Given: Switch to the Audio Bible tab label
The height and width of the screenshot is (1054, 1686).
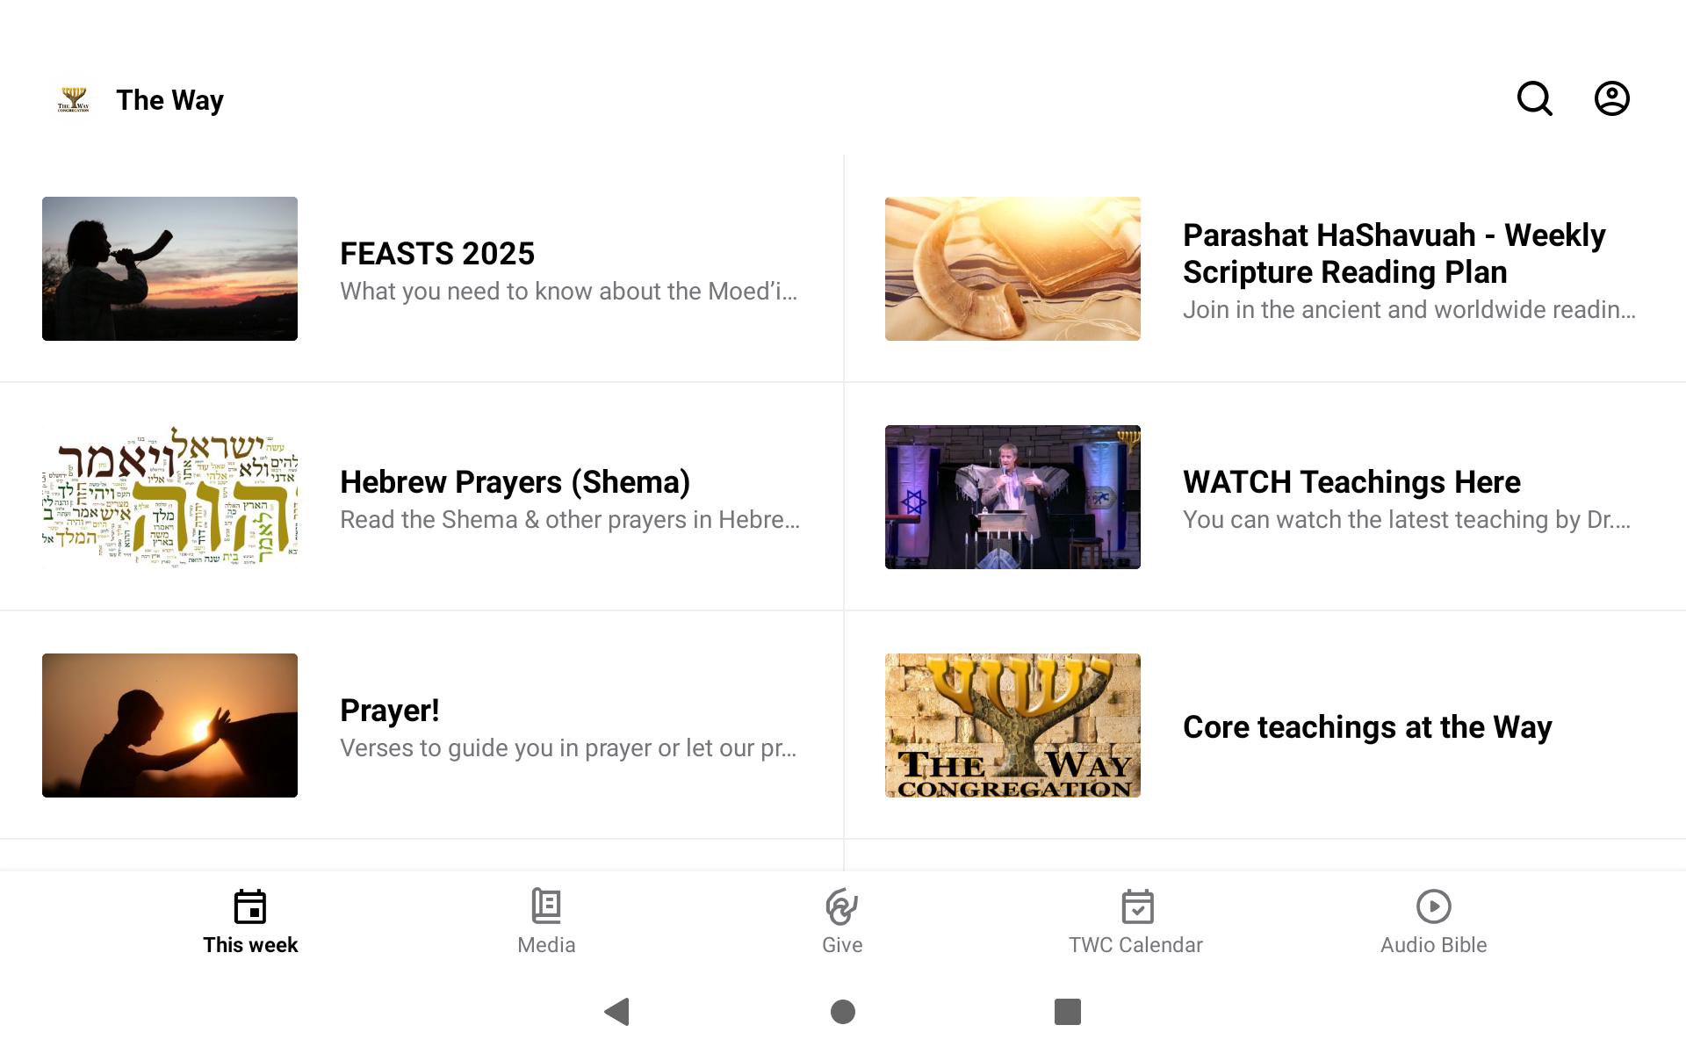Looking at the screenshot, I should [1433, 945].
